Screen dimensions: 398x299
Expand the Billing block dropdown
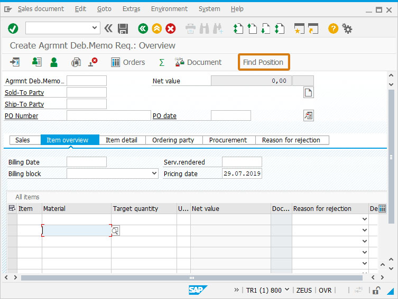[x=154, y=173]
